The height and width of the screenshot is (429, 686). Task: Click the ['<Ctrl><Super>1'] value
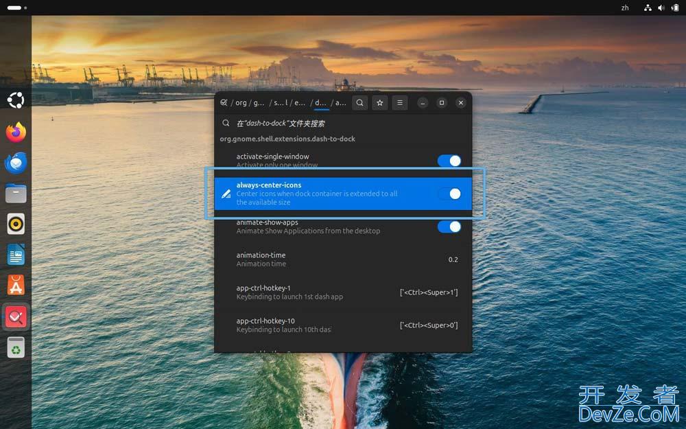pos(429,292)
